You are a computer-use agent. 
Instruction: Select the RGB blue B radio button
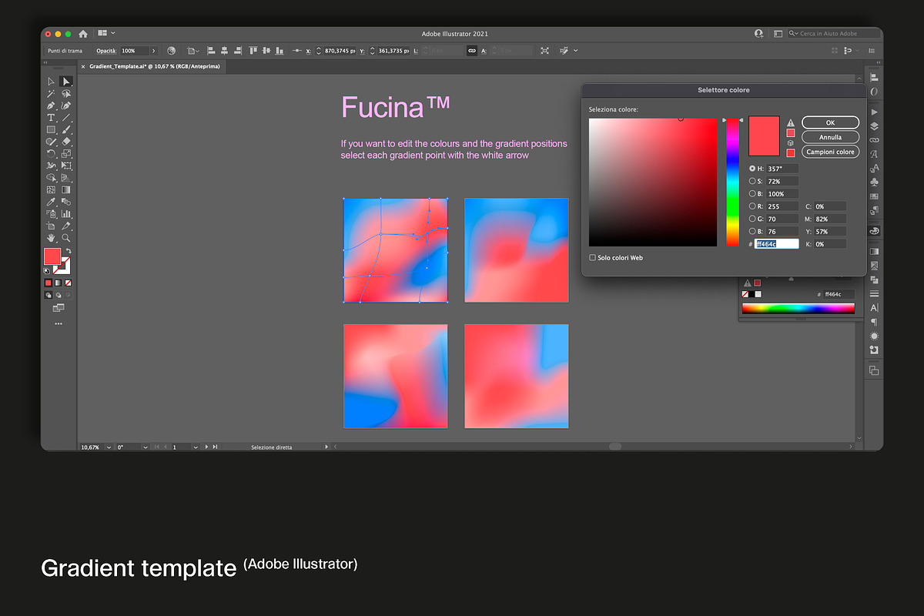[752, 231]
